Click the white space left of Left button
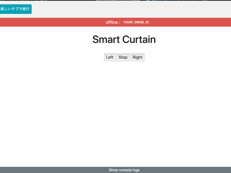The width and height of the screenshot is (231, 173). 72,57
